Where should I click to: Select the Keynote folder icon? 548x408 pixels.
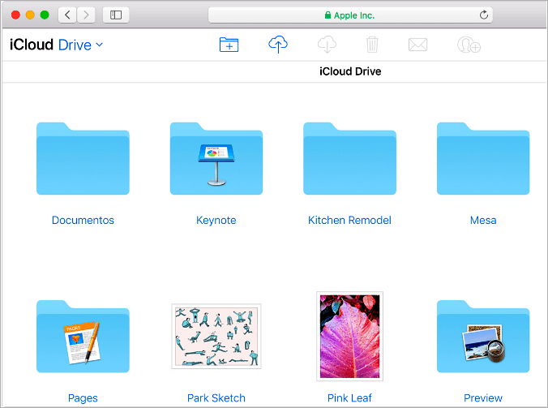[216, 158]
